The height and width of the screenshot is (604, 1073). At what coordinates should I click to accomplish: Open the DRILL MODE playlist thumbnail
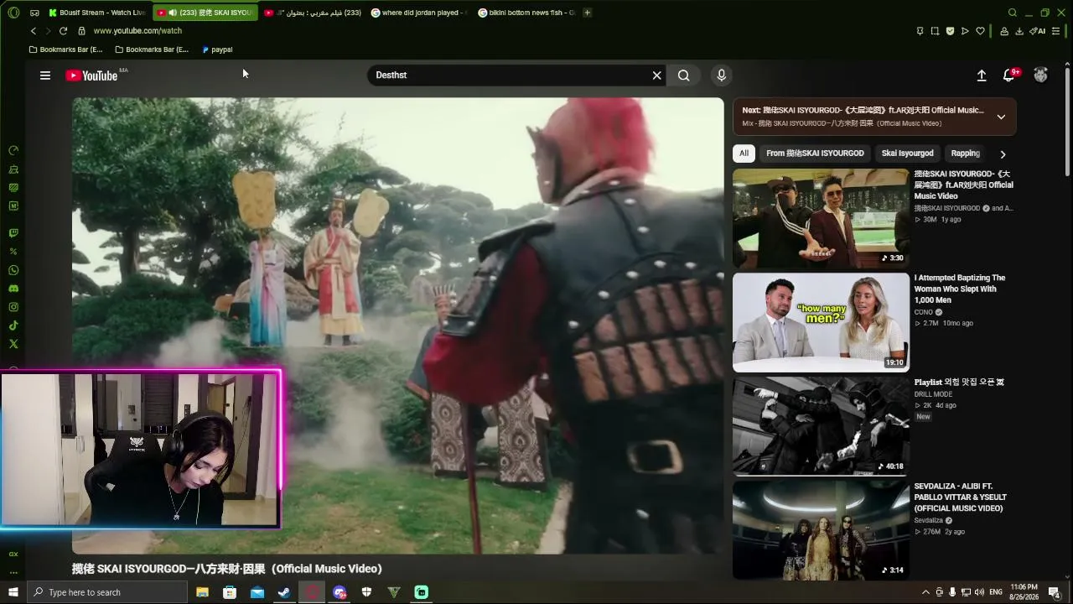pos(821,426)
